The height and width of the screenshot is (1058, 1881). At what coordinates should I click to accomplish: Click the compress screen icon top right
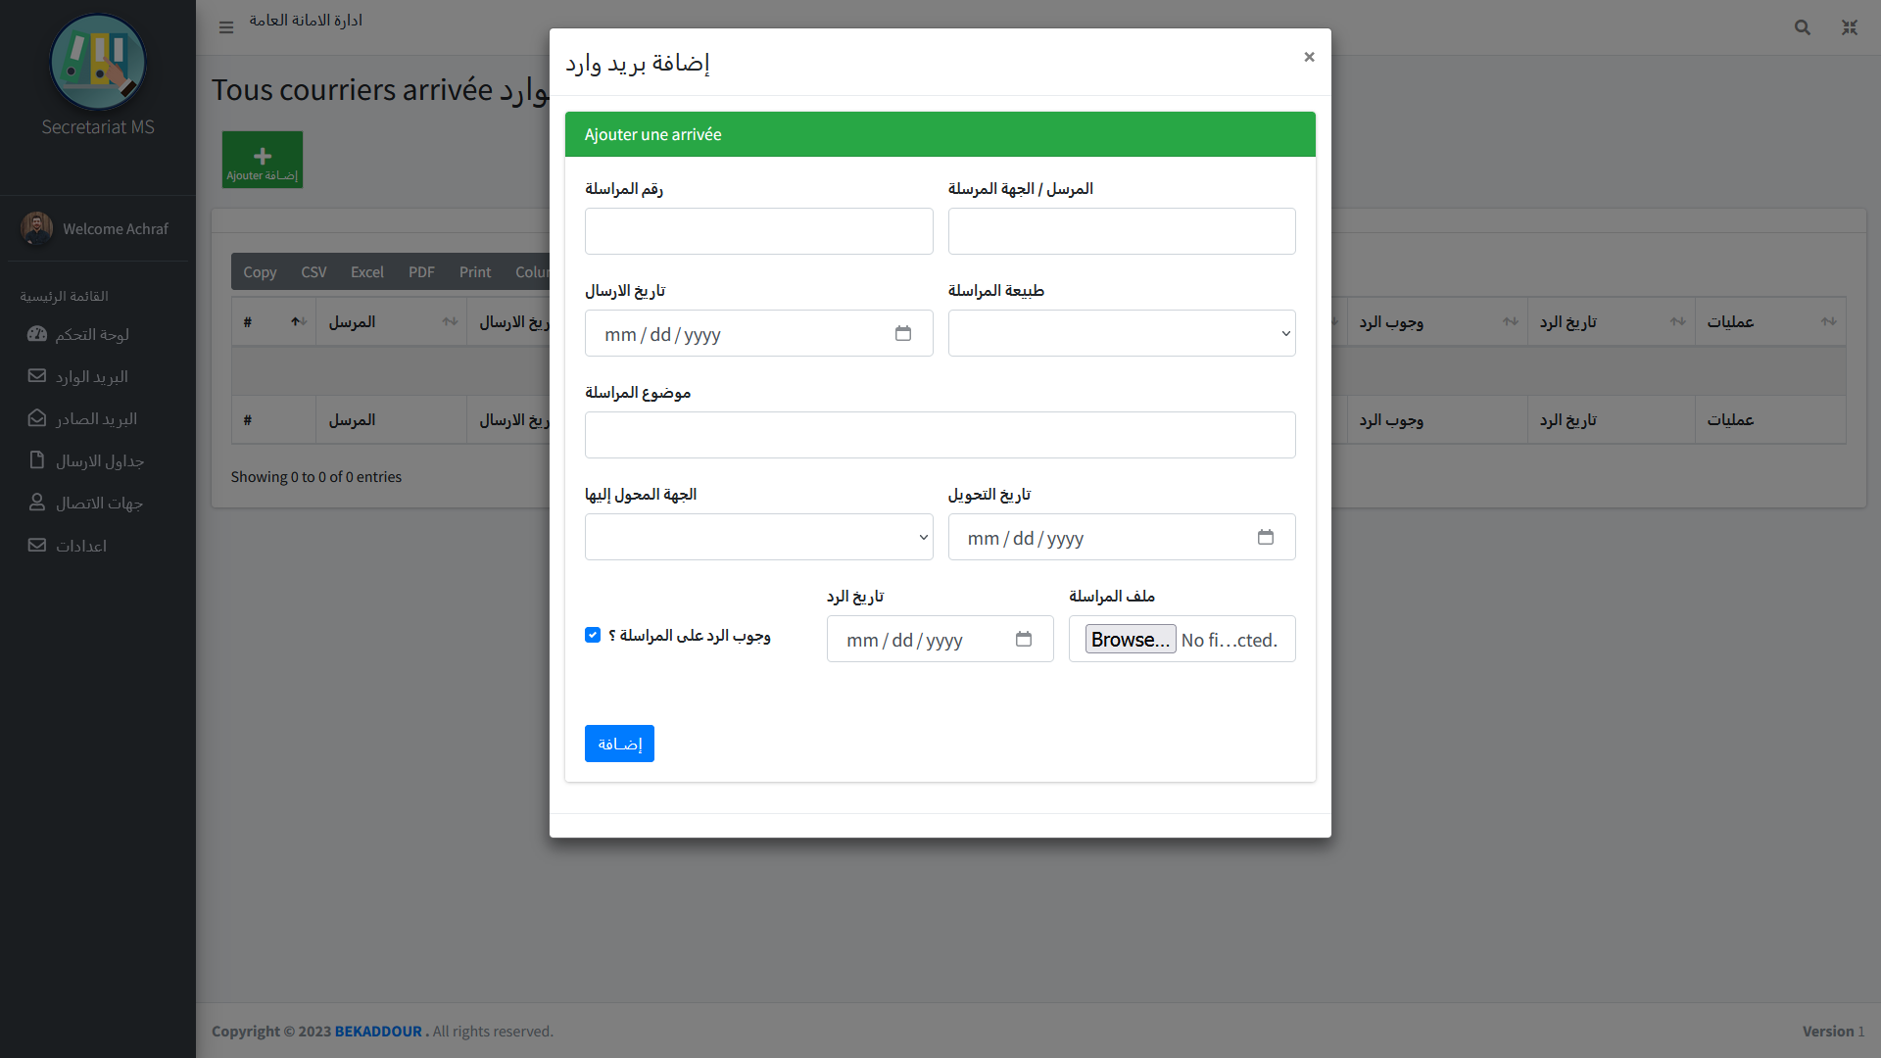[1851, 27]
